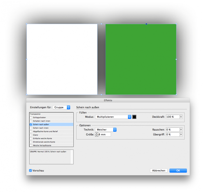Image resolution: width=203 pixels, height=192 pixels.
Task: Select the Schein nach innen label
Action: click(41, 128)
